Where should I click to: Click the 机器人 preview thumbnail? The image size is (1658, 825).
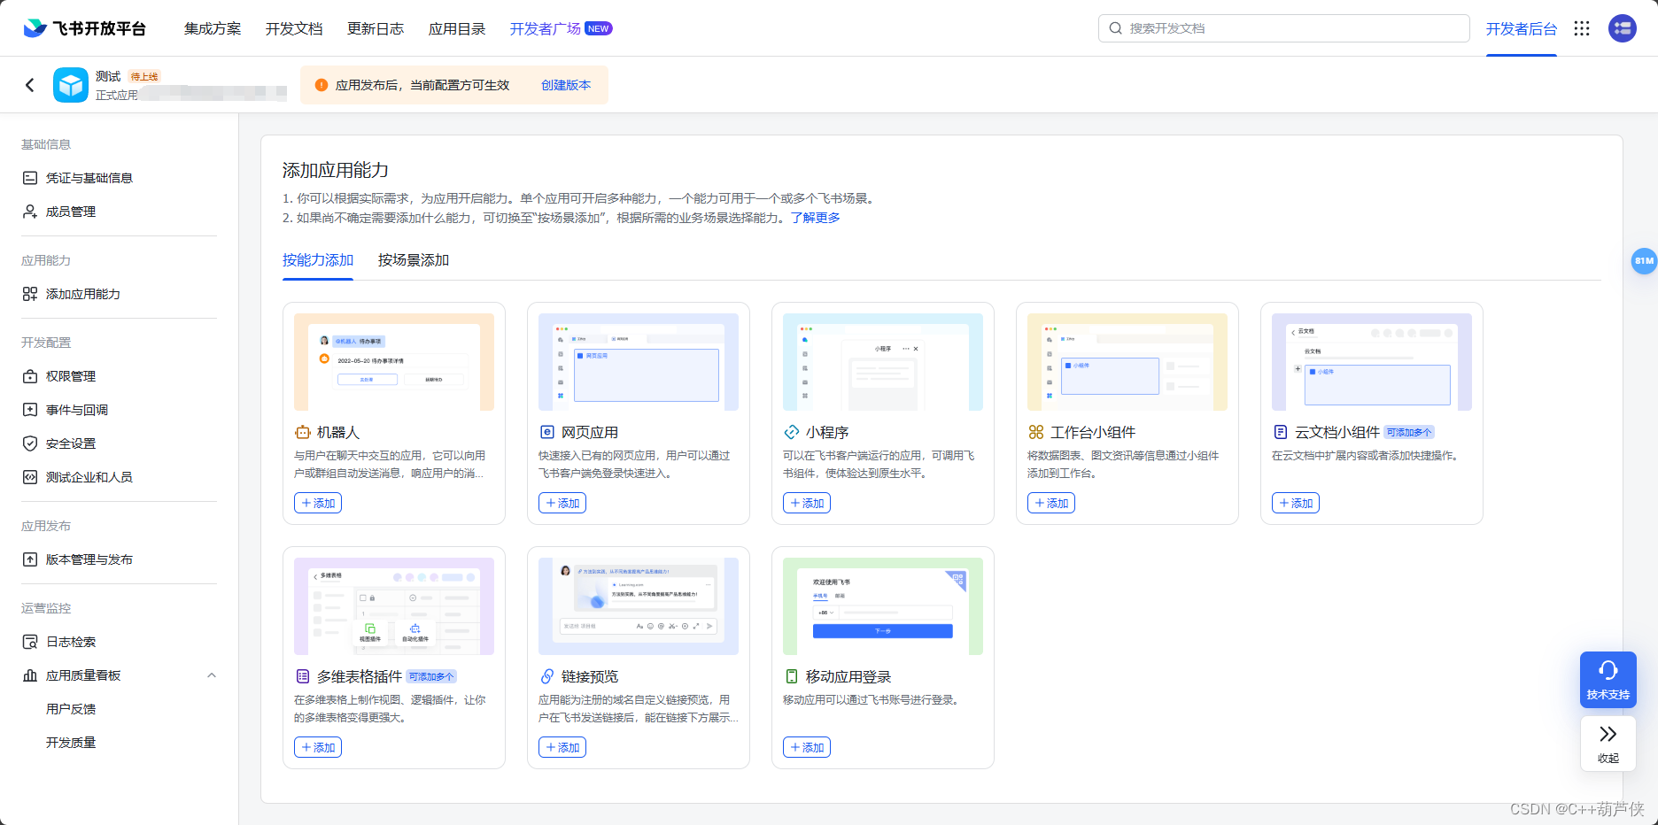click(394, 362)
